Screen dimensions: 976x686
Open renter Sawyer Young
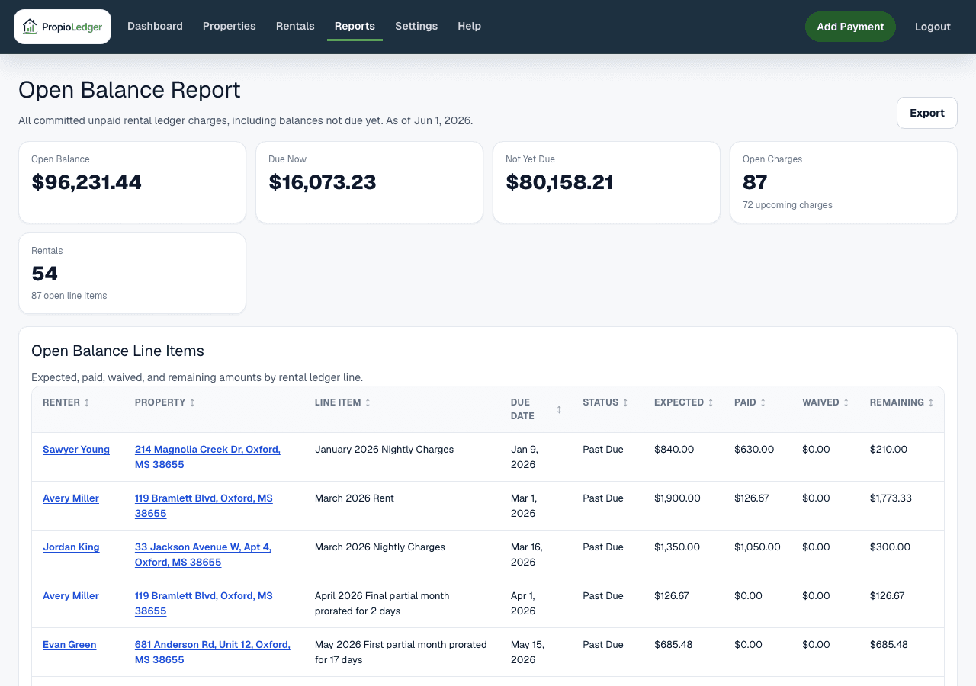click(x=76, y=450)
